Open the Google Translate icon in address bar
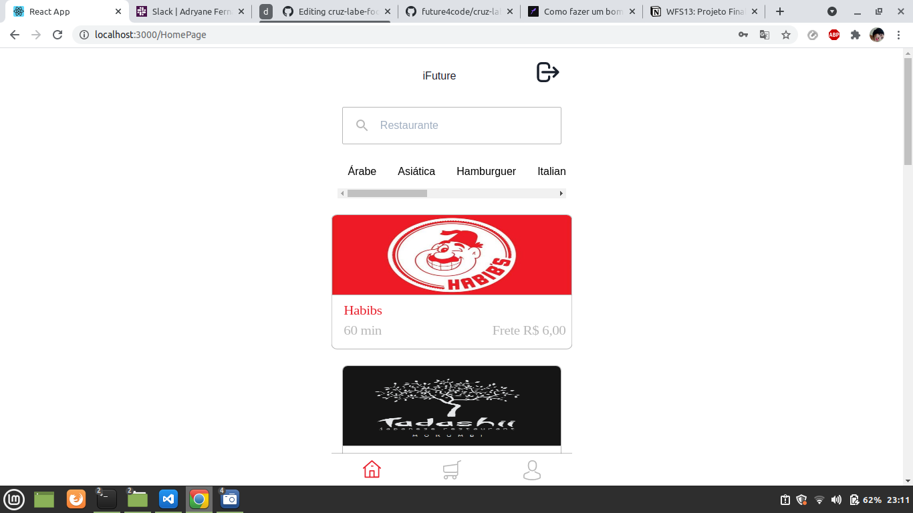 click(x=764, y=34)
